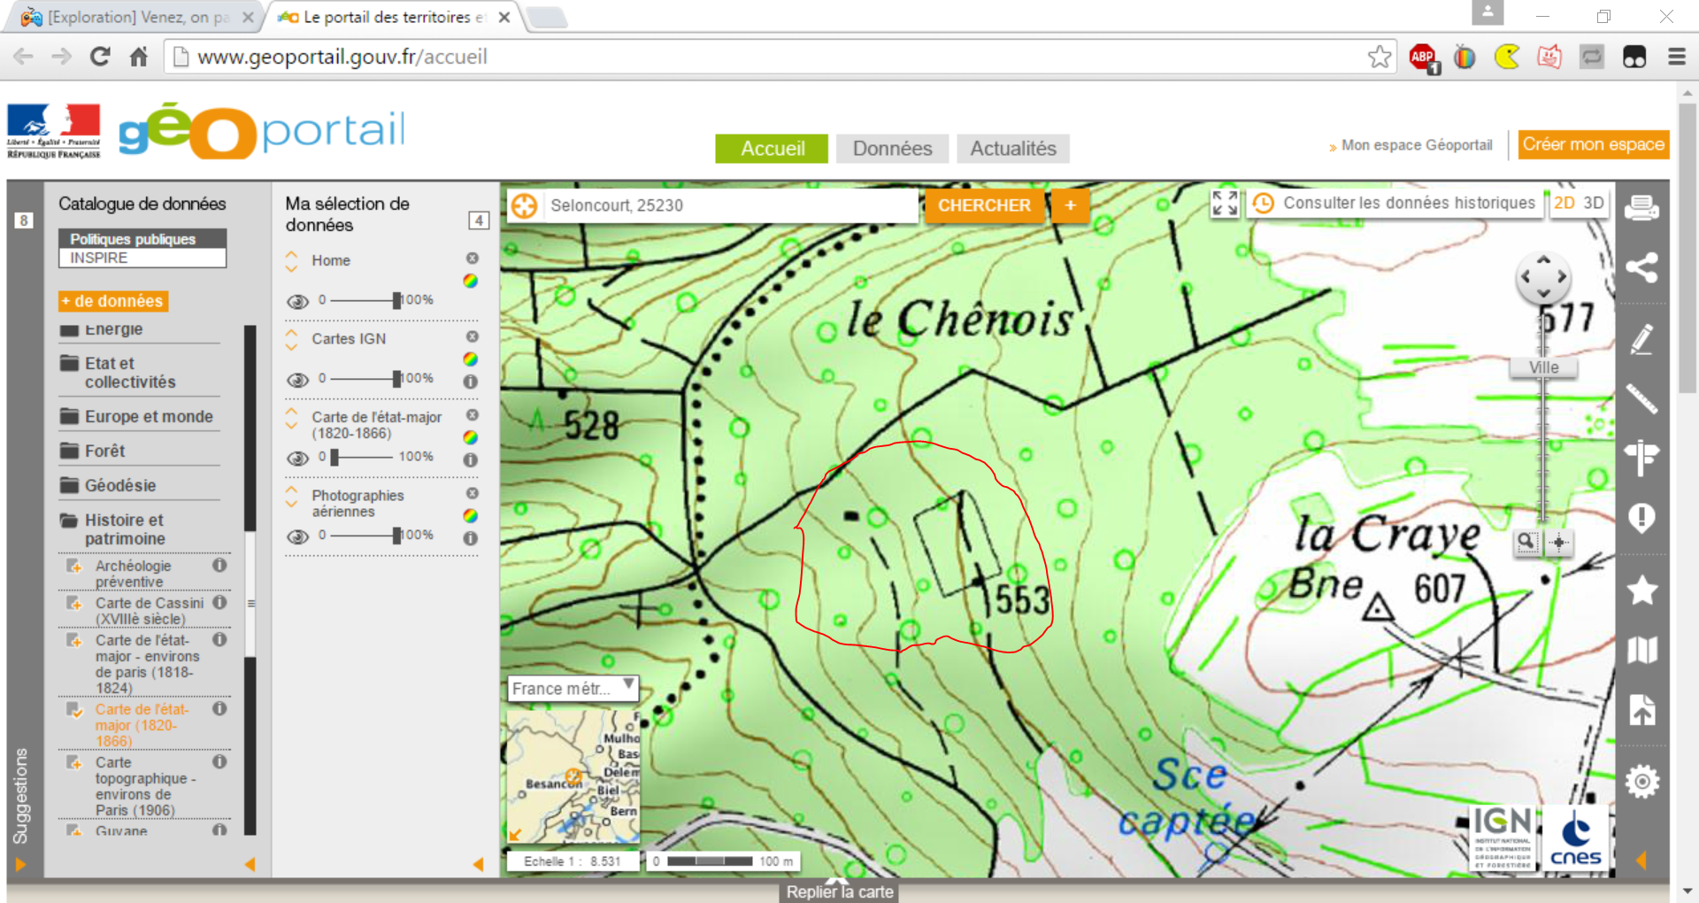Open the share map icon
The height and width of the screenshot is (903, 1699).
[x=1641, y=267]
